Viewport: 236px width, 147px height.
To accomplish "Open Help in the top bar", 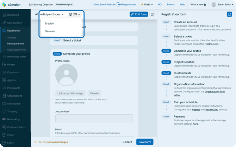I will pyautogui.click(x=182, y=5).
